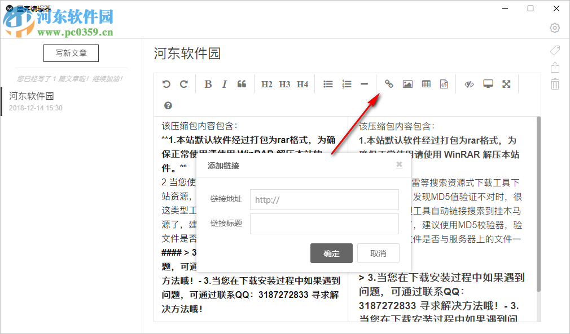Apply an ordered list from the toolbar
The width and height of the screenshot is (570, 334).
pos(347,83)
